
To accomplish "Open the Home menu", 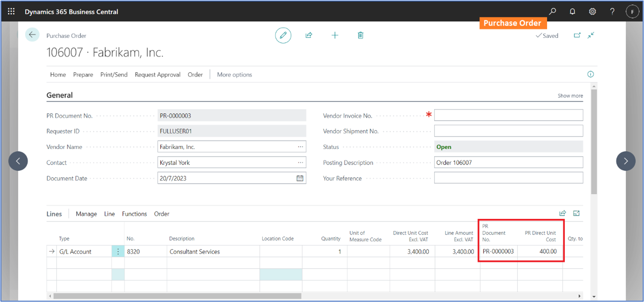I will (58, 75).
